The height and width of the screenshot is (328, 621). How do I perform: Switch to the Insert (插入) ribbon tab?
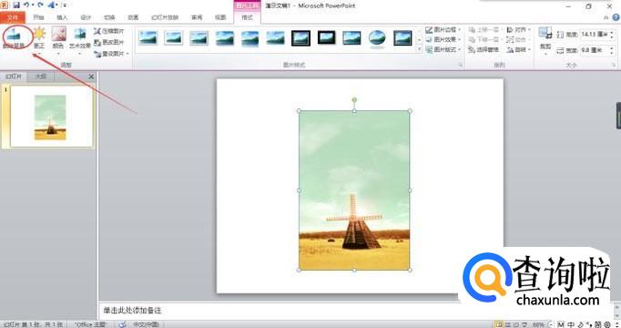pyautogui.click(x=62, y=17)
